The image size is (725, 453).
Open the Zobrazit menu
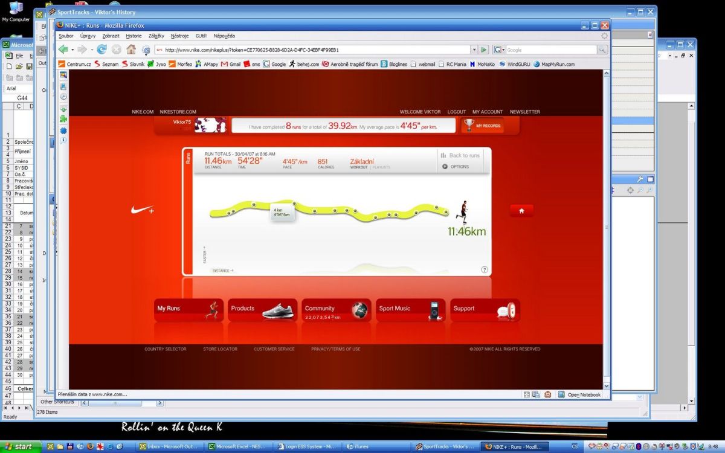[x=111, y=36]
